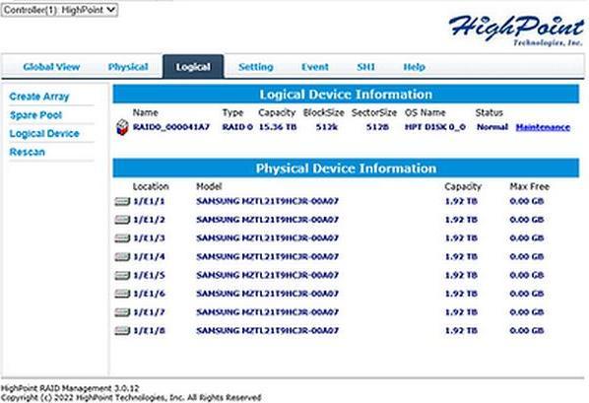Click the Normal status value
The width and height of the screenshot is (589, 403).
[492, 127]
